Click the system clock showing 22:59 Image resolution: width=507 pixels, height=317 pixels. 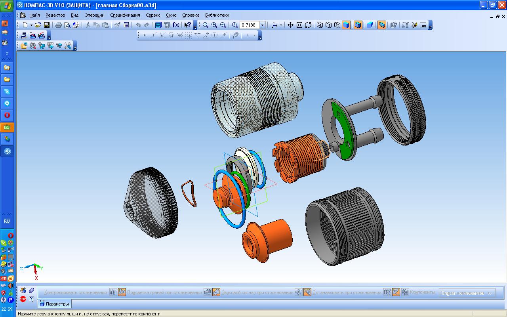click(7, 309)
